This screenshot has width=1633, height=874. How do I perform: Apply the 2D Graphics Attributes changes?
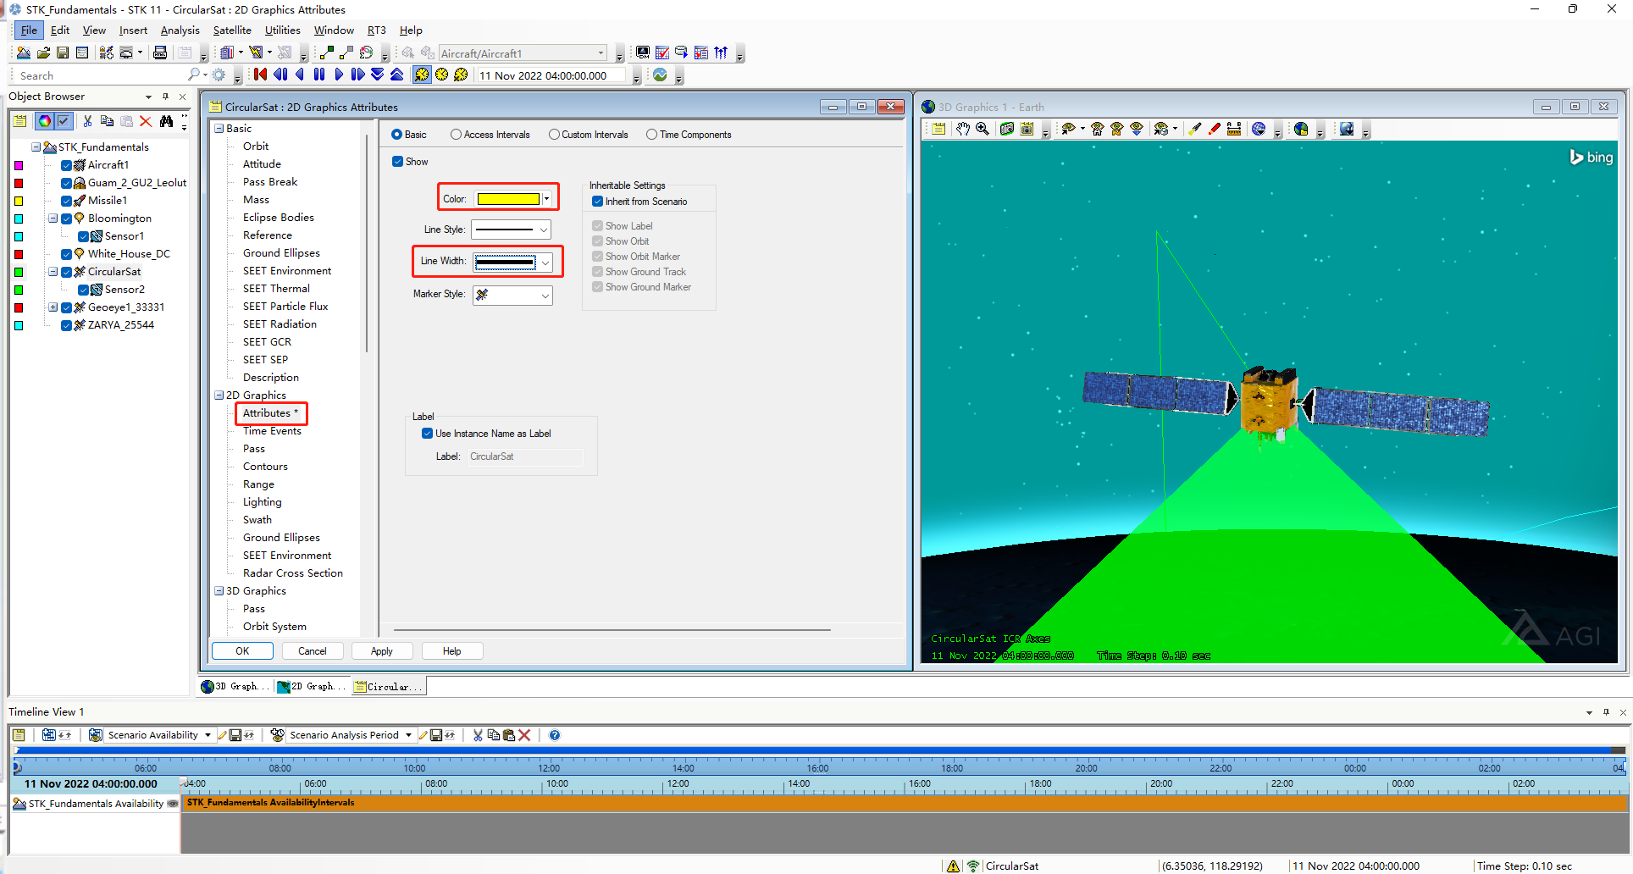click(381, 650)
